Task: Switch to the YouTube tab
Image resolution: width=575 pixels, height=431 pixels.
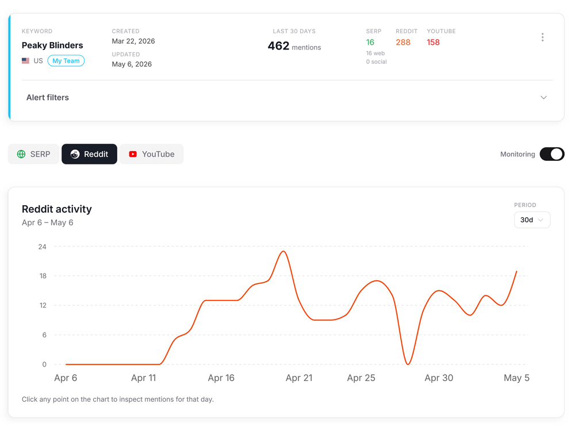Action: coord(151,154)
